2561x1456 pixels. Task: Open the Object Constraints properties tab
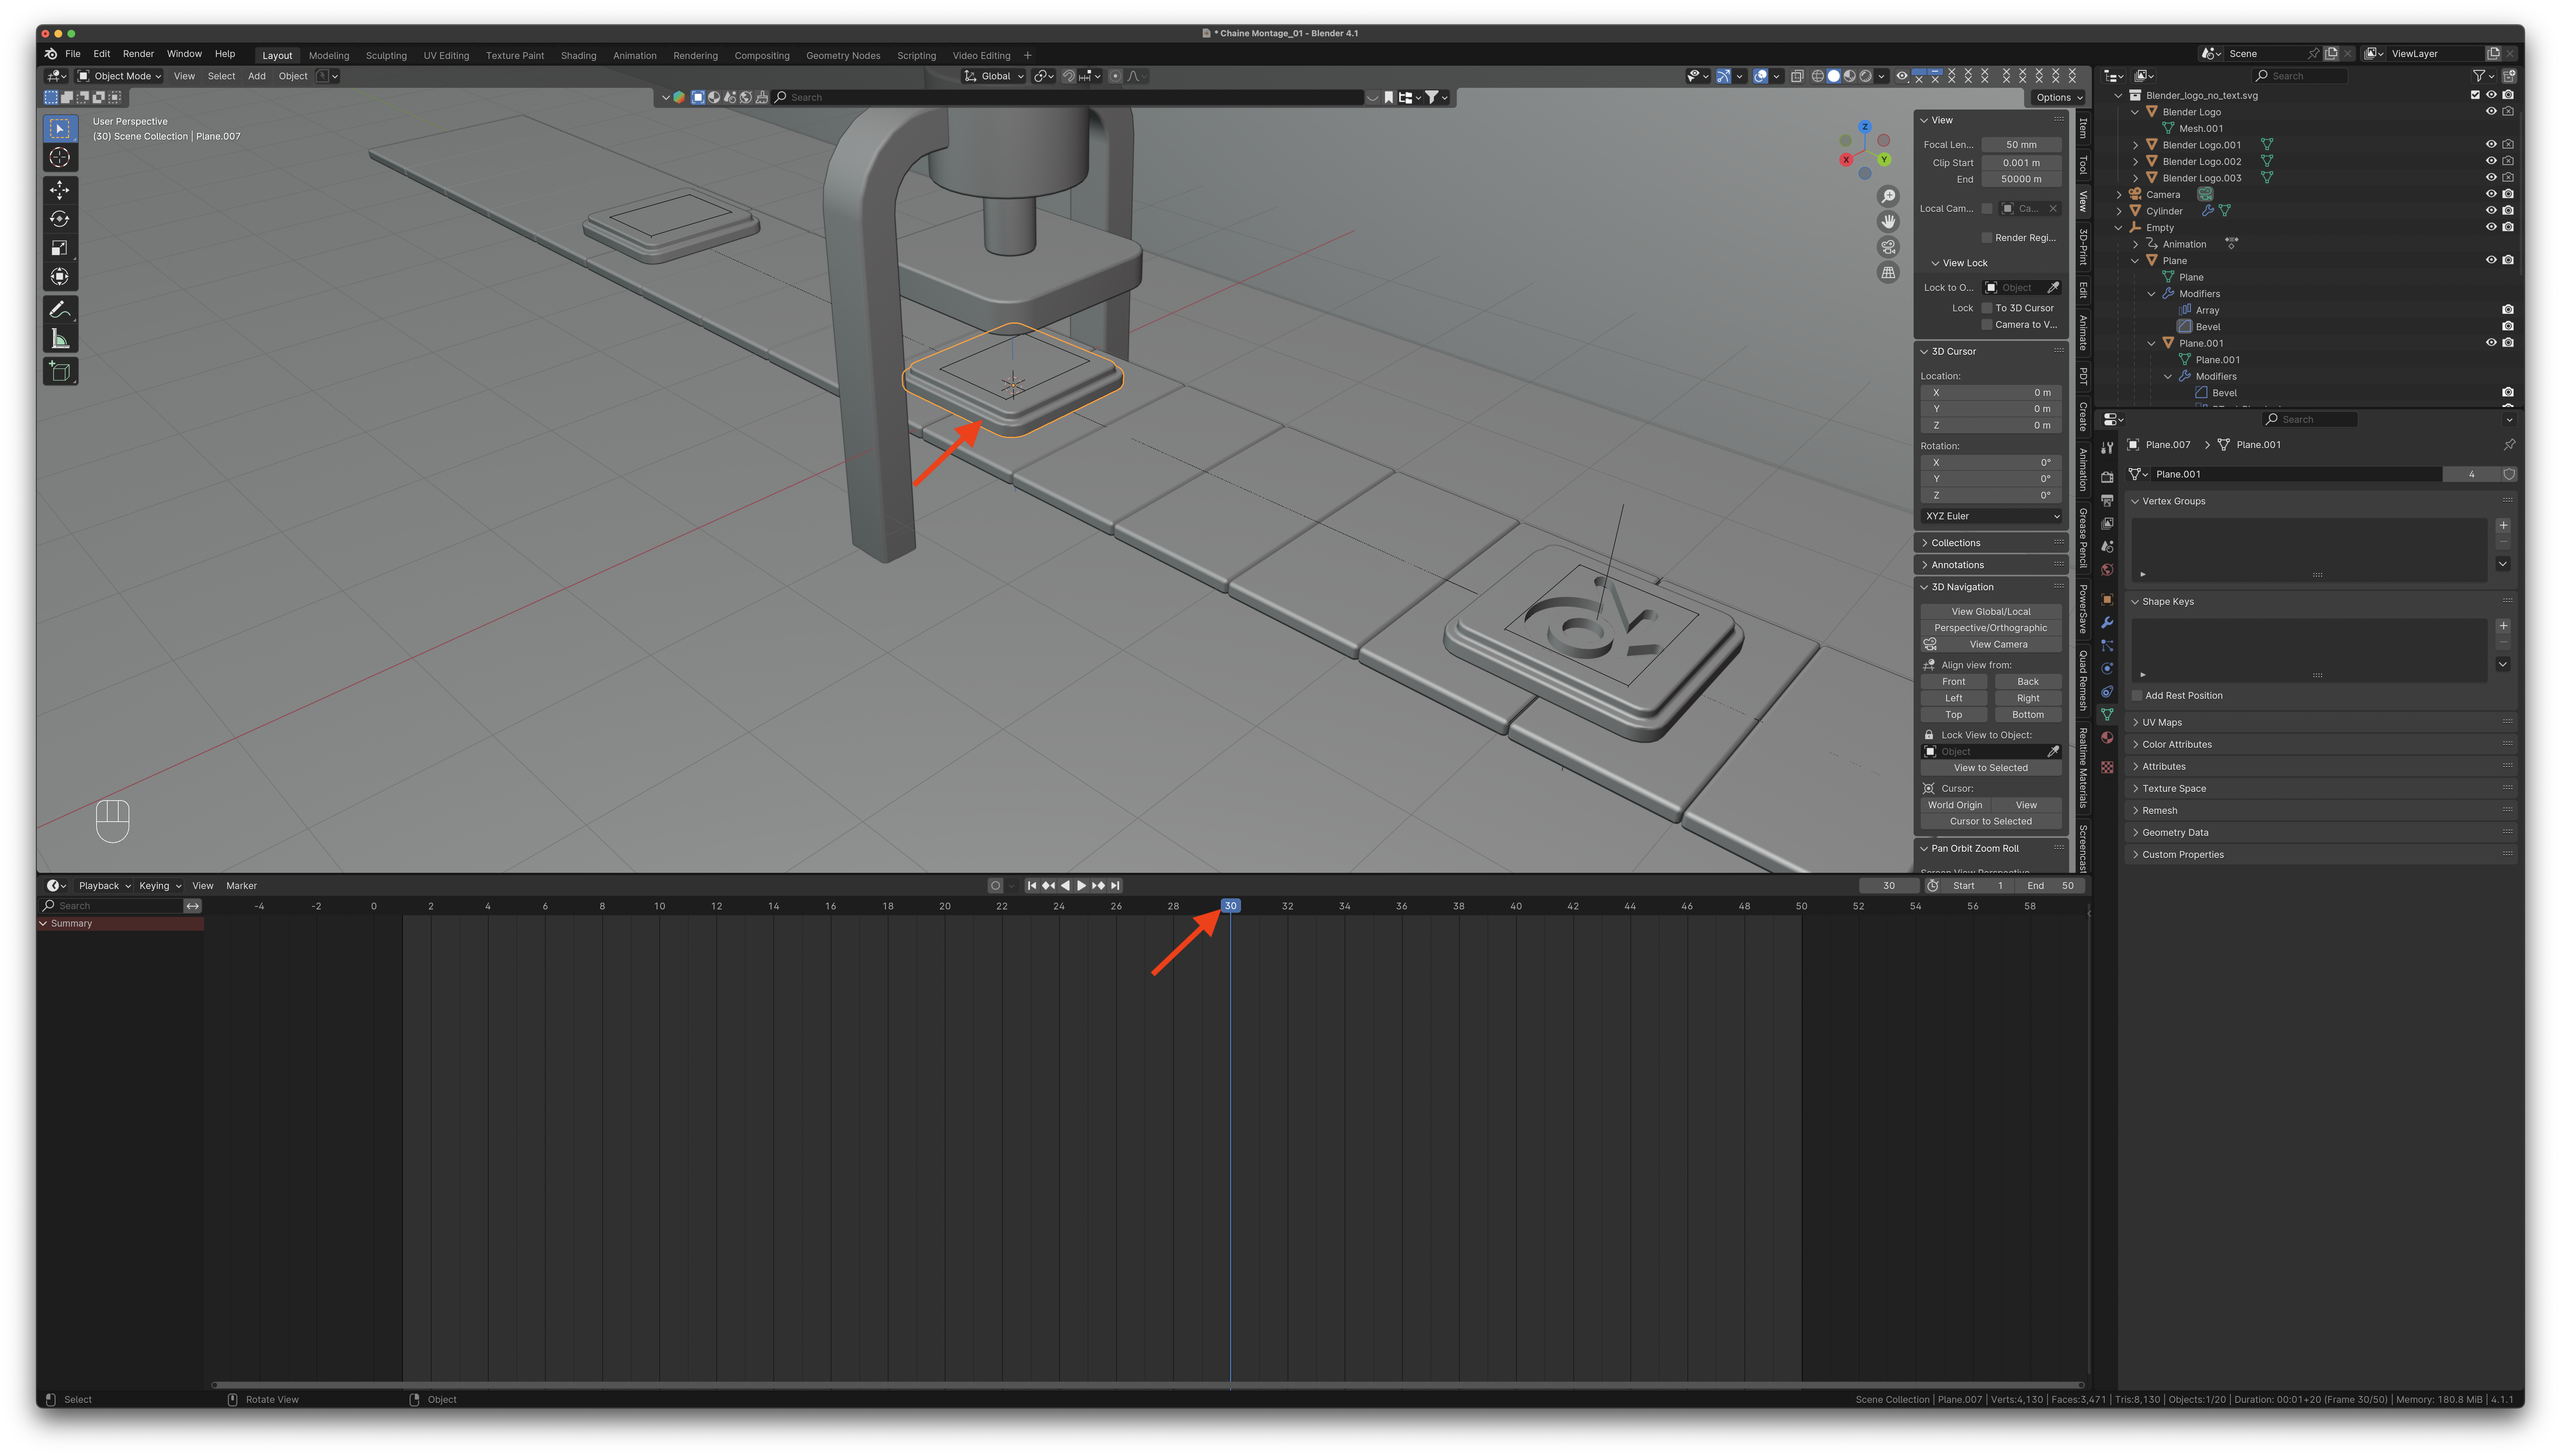point(2107,692)
